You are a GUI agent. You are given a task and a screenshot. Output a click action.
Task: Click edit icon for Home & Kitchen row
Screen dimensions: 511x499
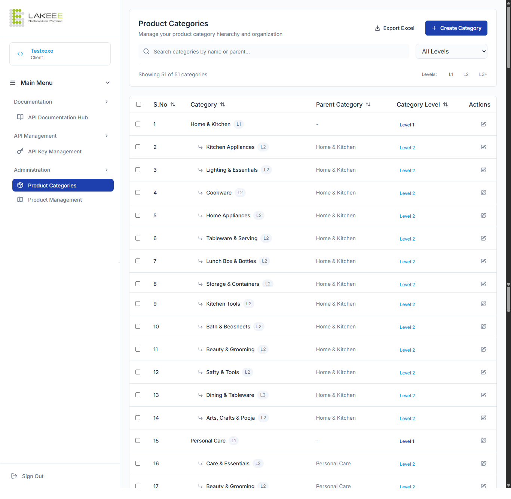pos(483,124)
